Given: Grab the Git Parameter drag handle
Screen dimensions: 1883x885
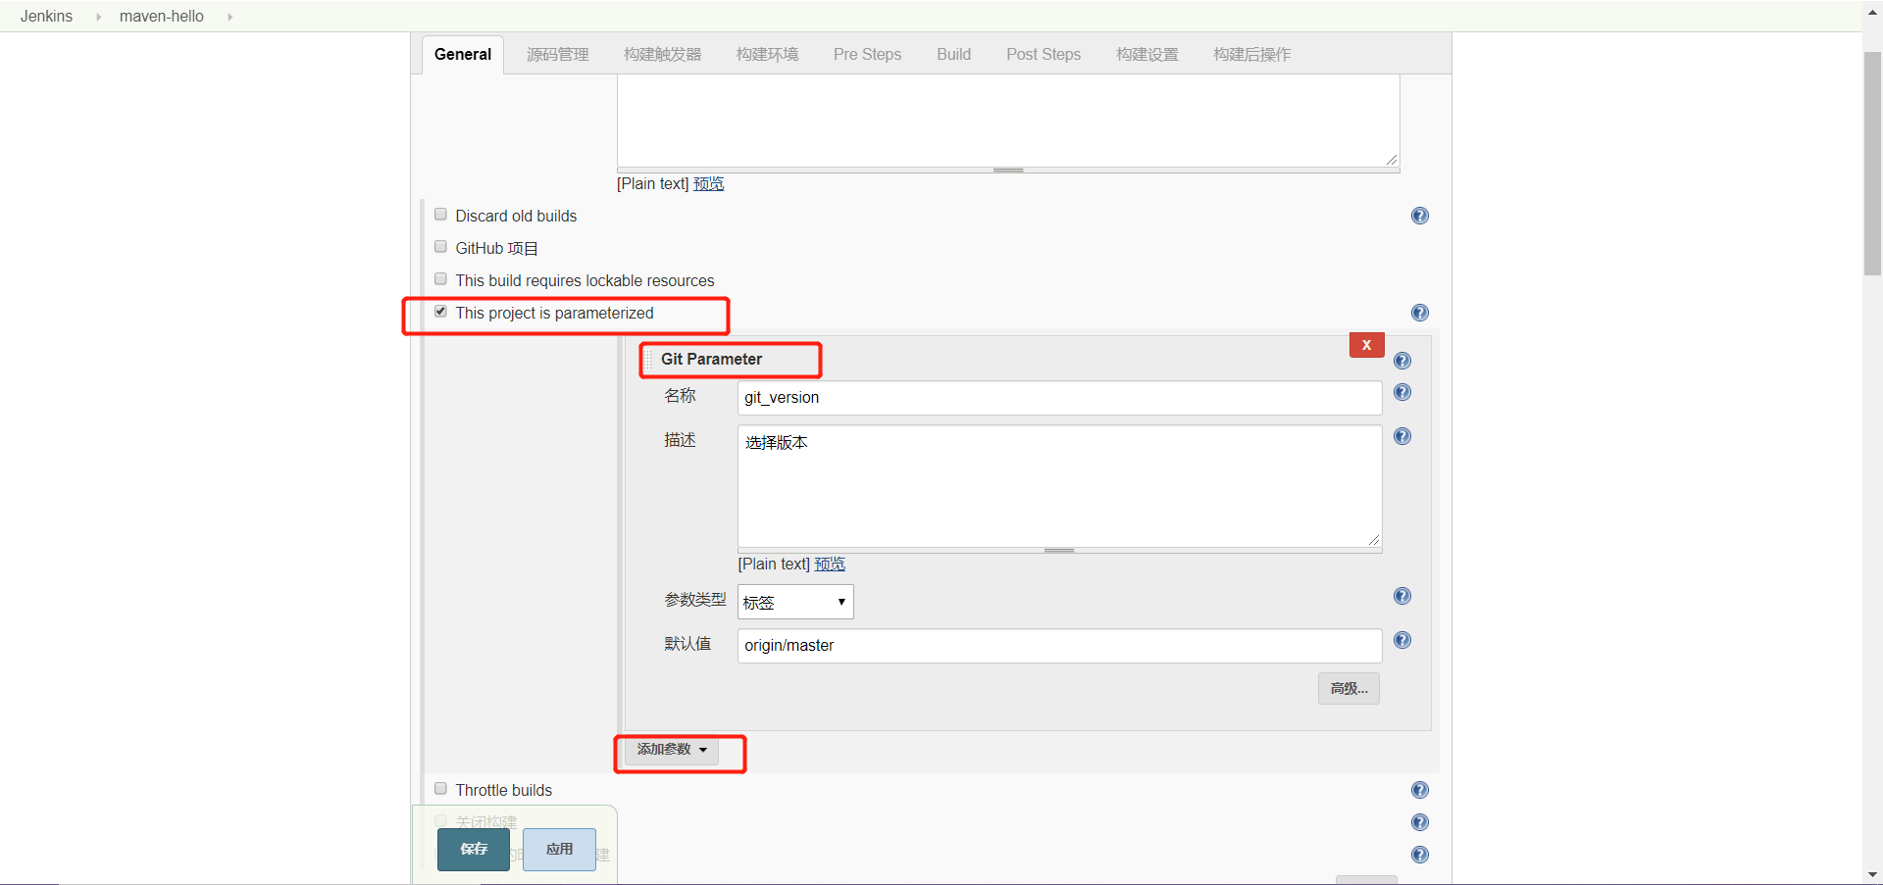Looking at the screenshot, I should coord(648,360).
